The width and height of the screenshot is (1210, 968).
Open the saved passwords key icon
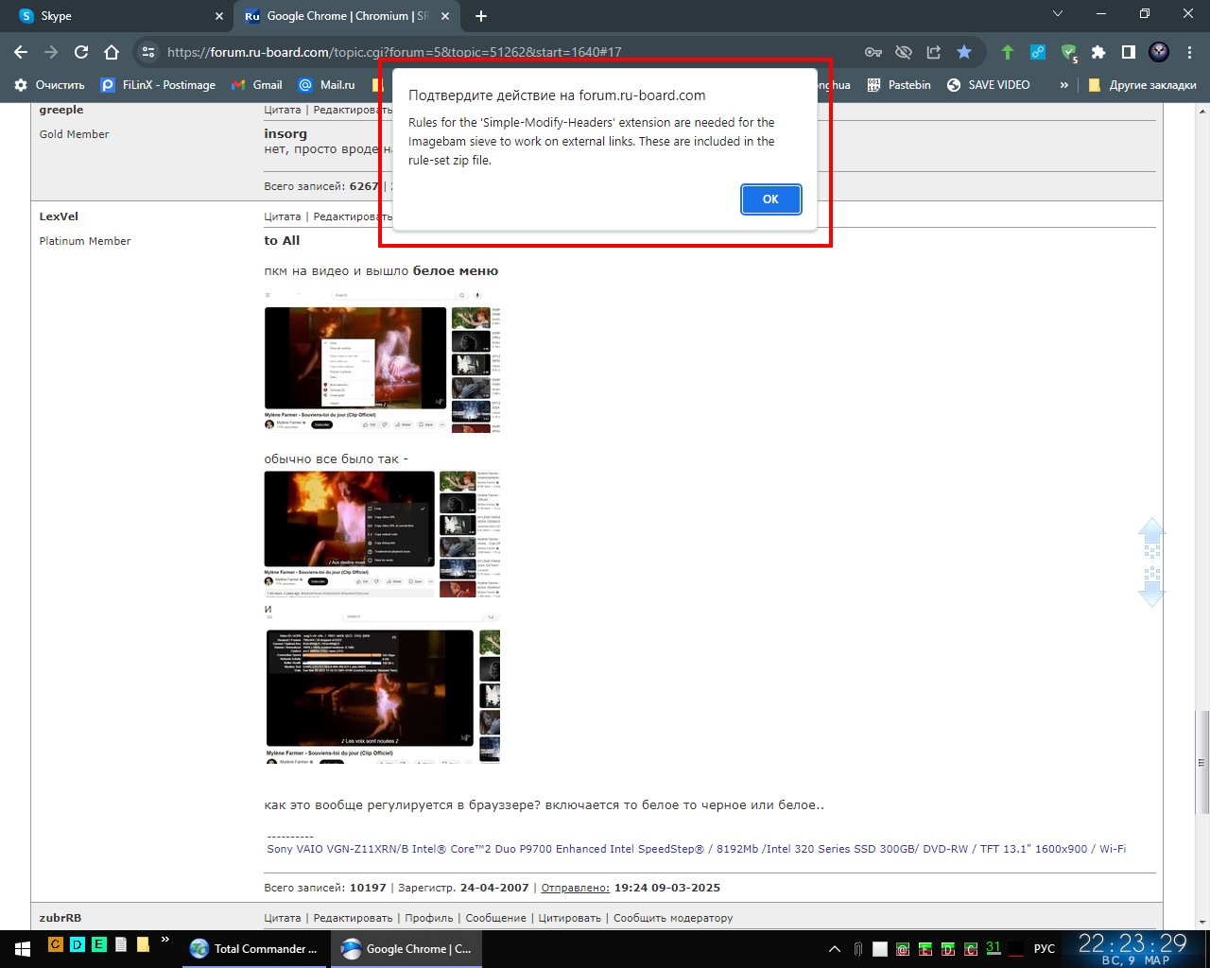tap(873, 52)
